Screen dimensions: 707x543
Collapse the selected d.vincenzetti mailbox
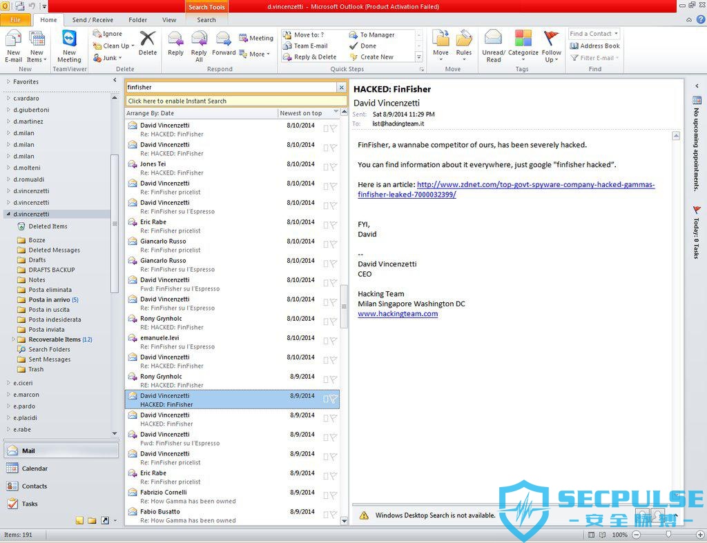click(8, 214)
